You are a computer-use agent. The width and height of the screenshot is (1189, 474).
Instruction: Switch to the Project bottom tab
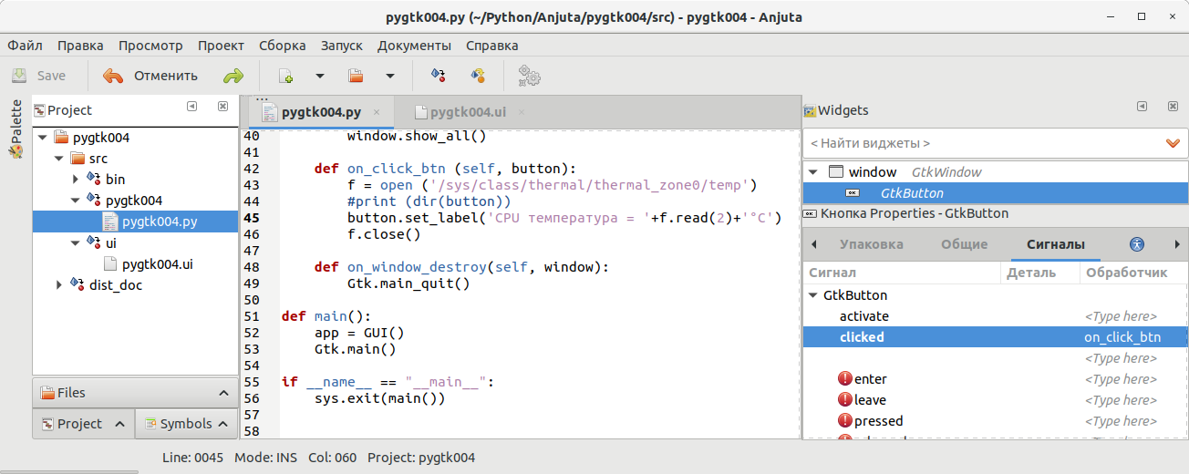click(83, 424)
